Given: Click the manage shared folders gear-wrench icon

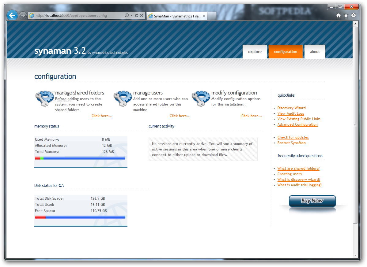Looking at the screenshot, I should click(x=44, y=98).
